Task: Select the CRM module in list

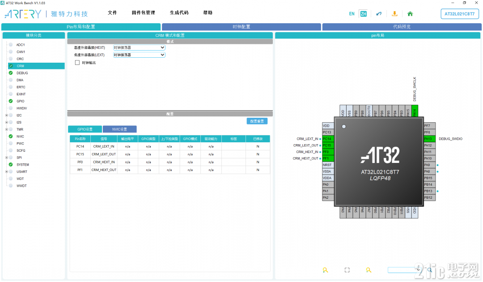Action: tap(36, 66)
